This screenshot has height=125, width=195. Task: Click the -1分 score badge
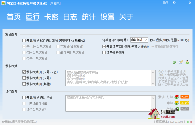point(185,109)
